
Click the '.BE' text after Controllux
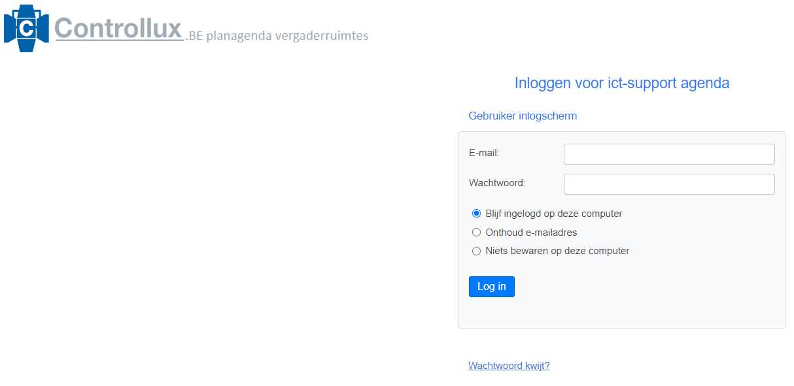pos(195,36)
